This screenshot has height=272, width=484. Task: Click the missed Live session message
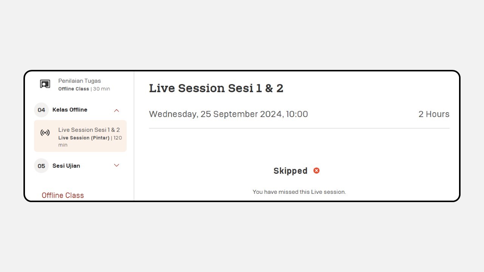(299, 192)
